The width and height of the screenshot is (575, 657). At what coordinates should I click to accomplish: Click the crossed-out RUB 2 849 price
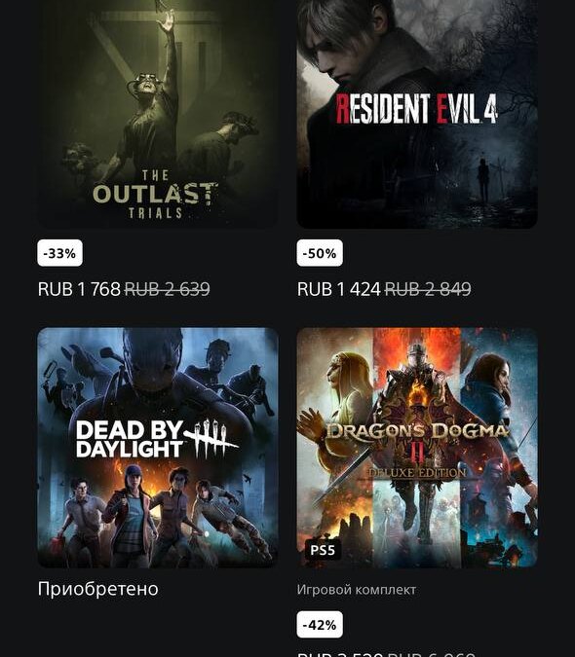[428, 289]
